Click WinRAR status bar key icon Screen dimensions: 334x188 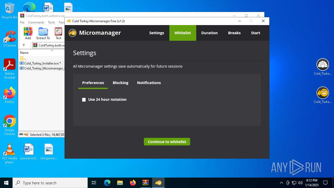26,134
